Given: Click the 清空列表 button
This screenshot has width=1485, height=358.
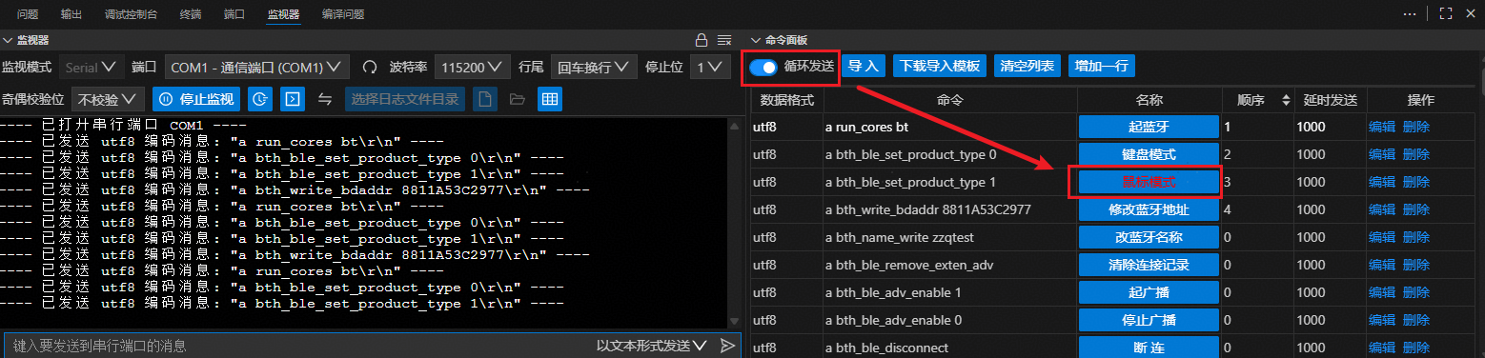Looking at the screenshot, I should click(x=1027, y=67).
